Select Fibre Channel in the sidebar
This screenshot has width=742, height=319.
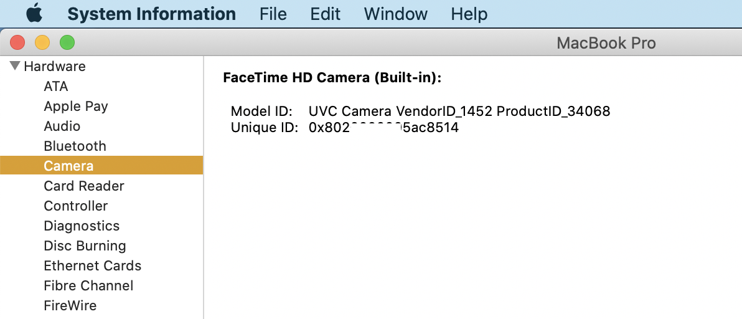click(88, 286)
